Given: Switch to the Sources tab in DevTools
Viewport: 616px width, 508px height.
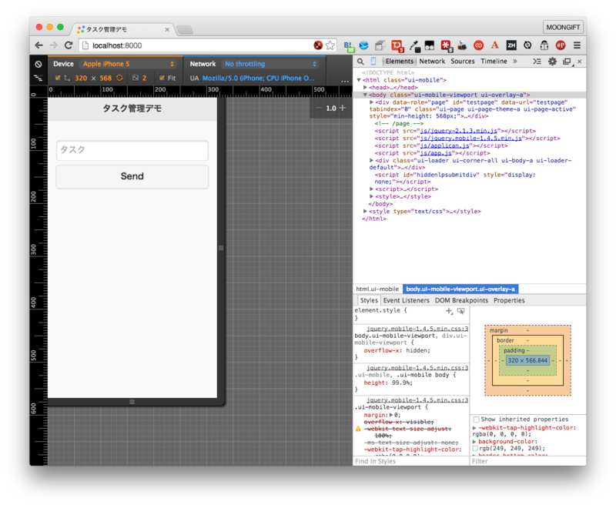Looking at the screenshot, I should click(x=462, y=61).
